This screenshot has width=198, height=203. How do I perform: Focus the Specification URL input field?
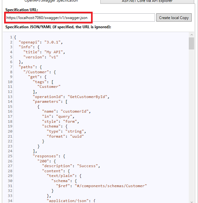pyautogui.click(x=80, y=18)
